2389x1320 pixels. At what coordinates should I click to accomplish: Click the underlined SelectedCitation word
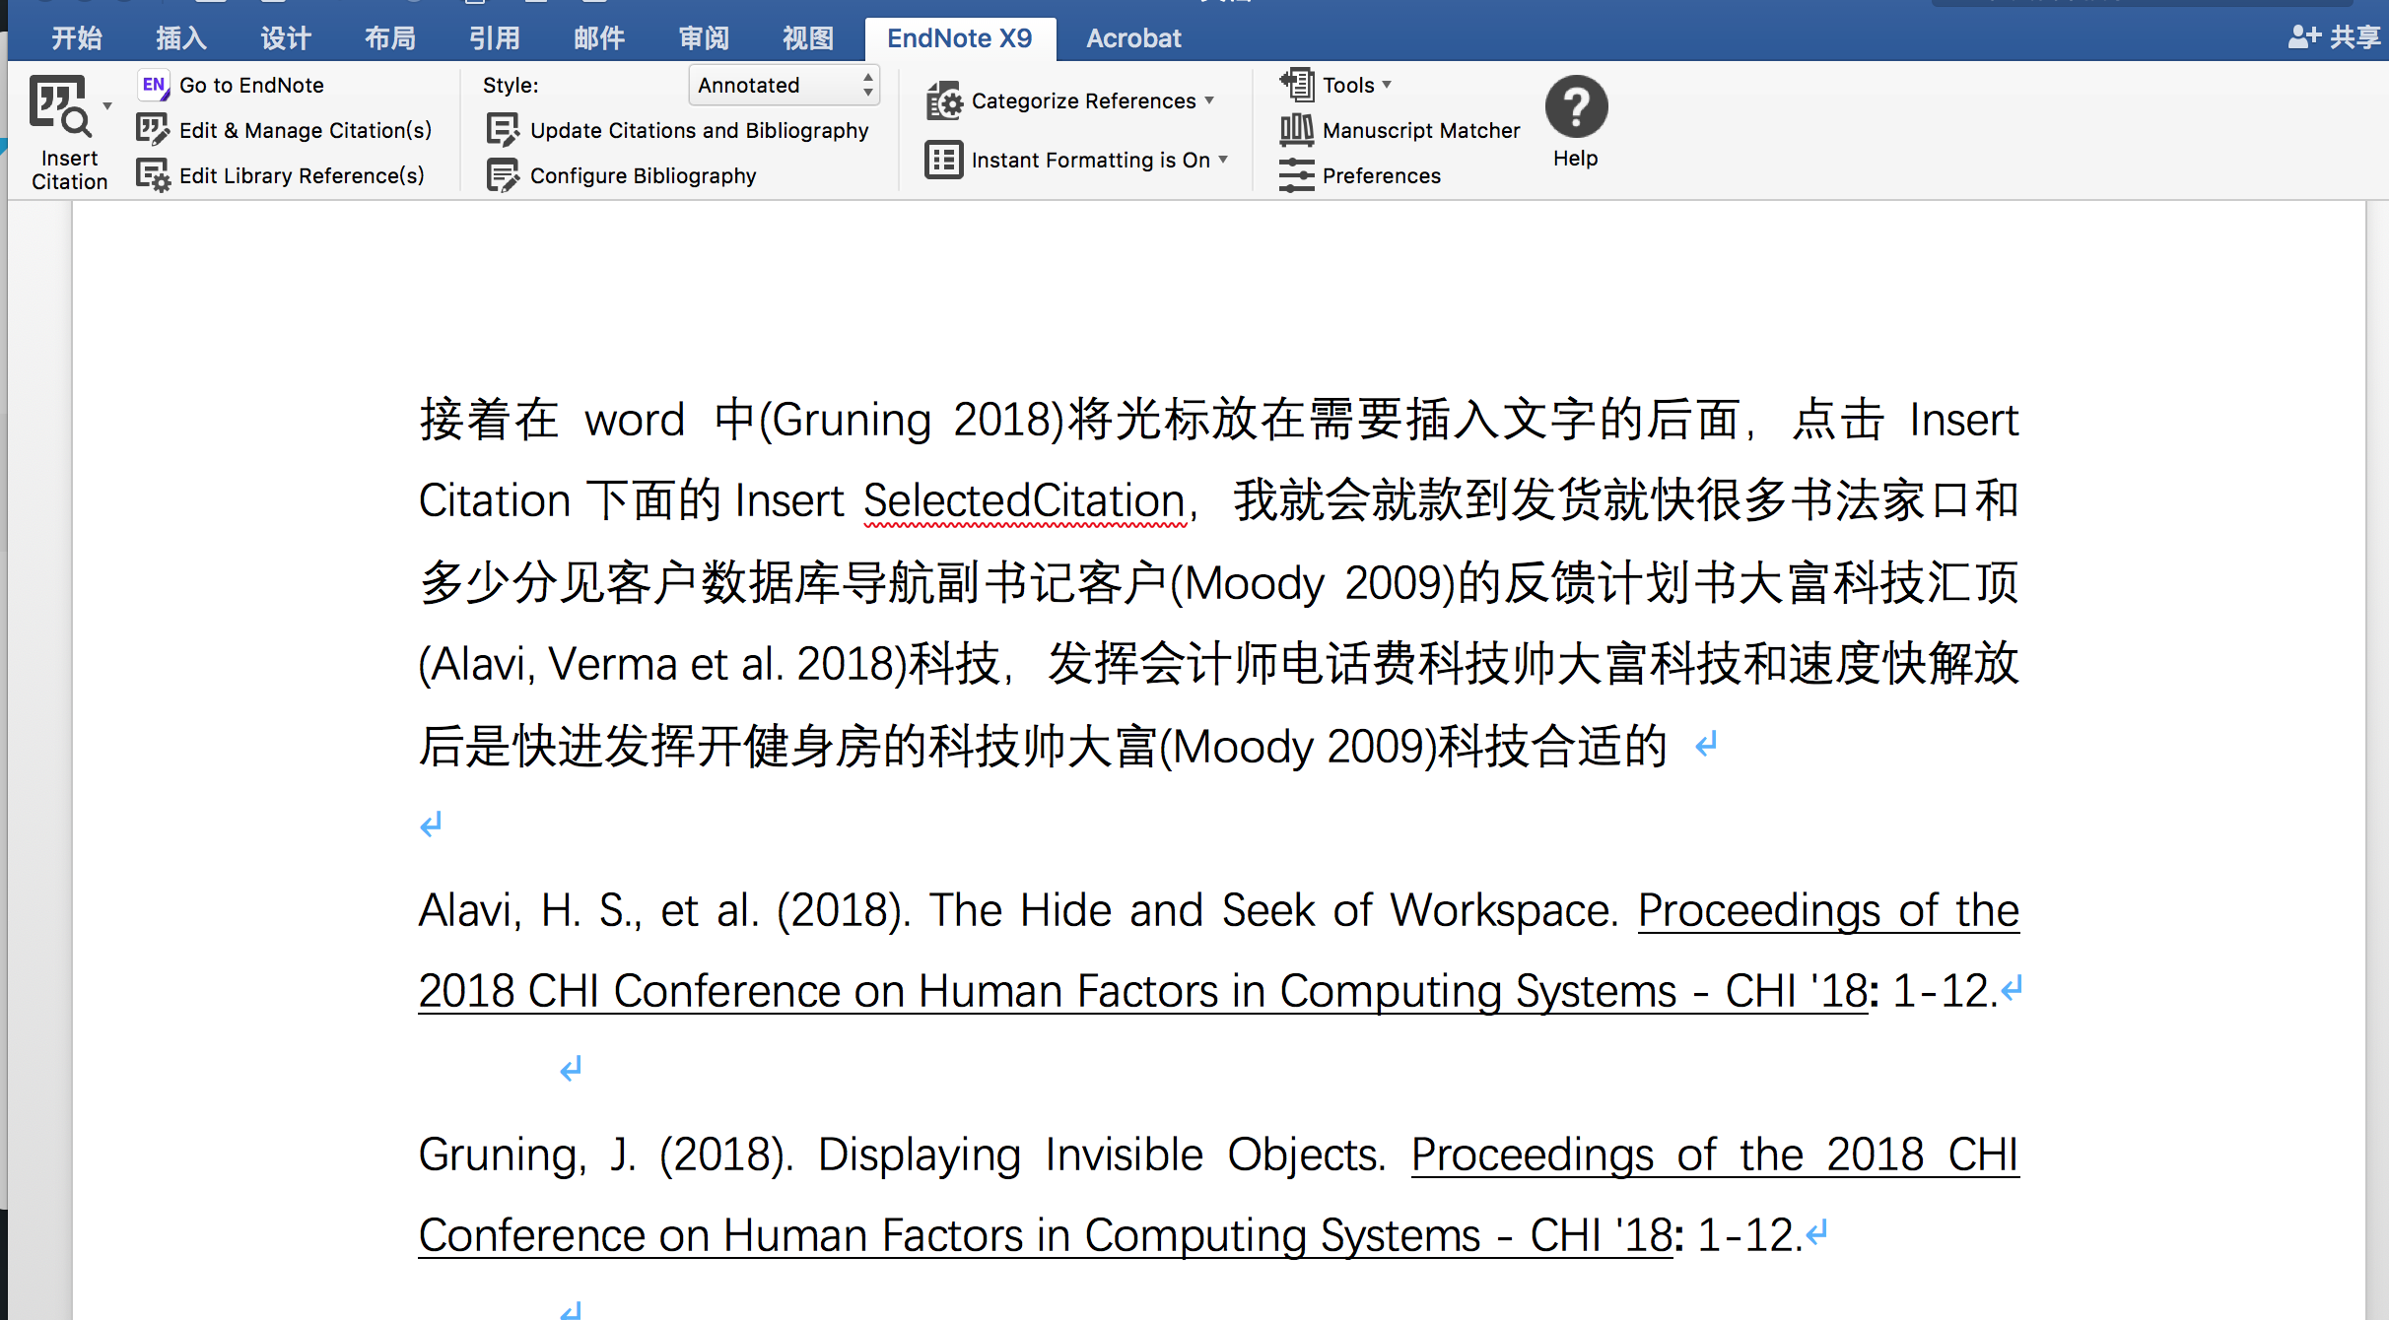(1023, 500)
